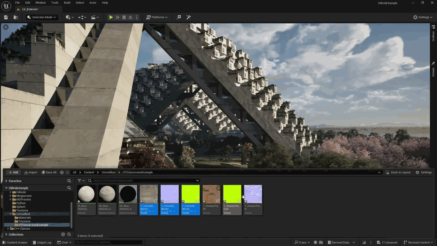Go back in Content Browser history

pos(62,172)
